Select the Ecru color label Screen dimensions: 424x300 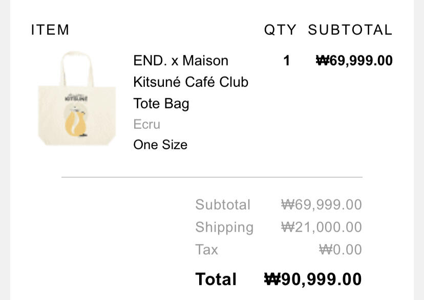coord(146,124)
